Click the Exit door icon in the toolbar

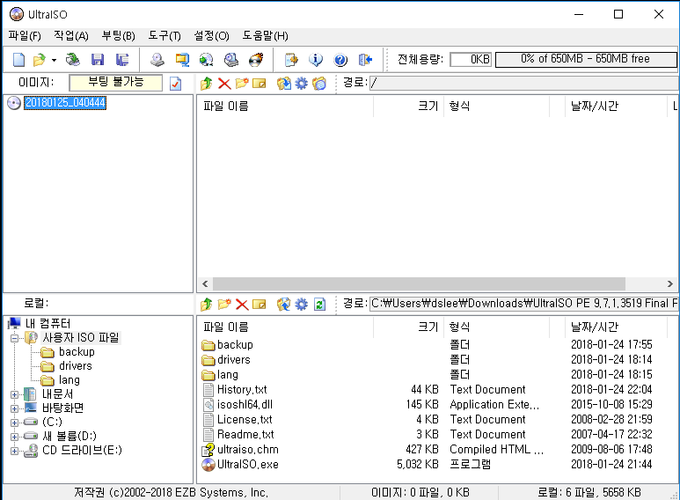[x=366, y=60]
